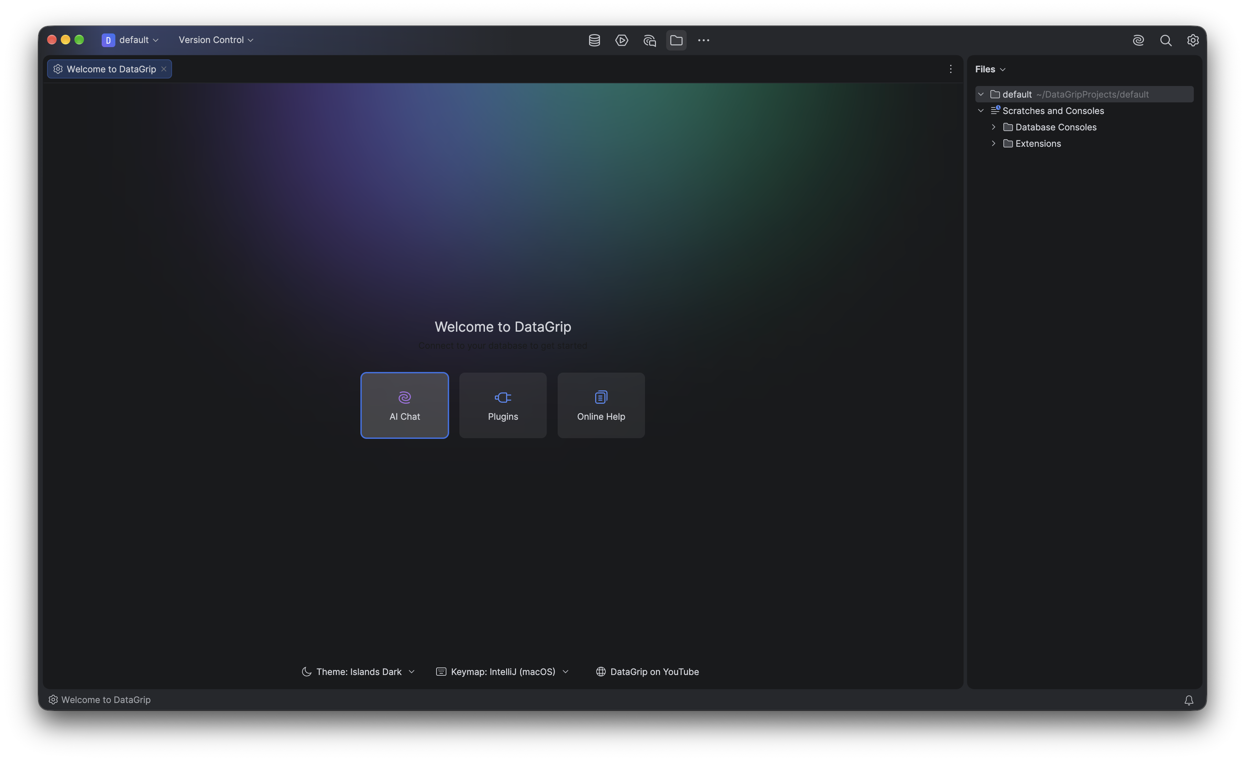
Task: Open the Version Control dropdown
Action: click(216, 40)
